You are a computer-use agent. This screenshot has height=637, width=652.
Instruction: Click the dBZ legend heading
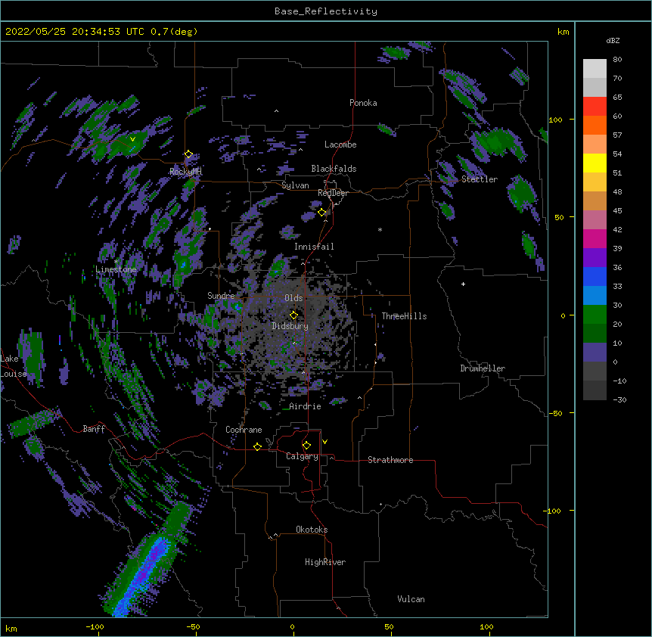coord(613,40)
